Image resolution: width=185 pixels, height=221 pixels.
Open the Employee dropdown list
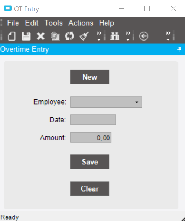coord(137,102)
